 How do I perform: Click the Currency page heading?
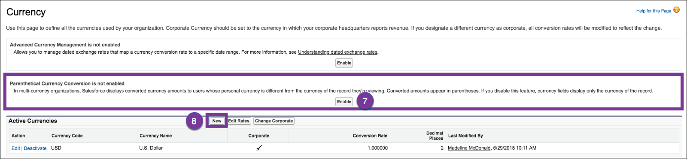(x=26, y=12)
